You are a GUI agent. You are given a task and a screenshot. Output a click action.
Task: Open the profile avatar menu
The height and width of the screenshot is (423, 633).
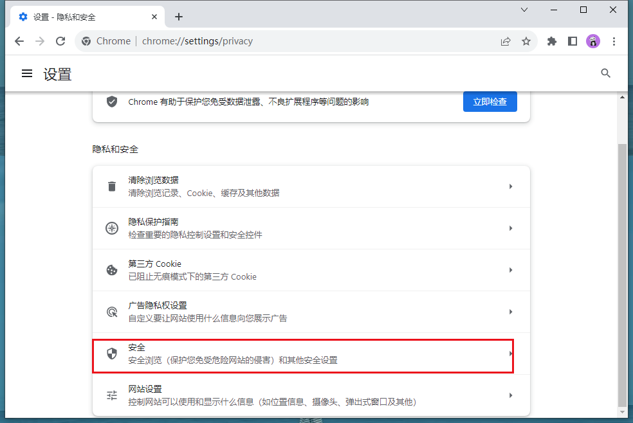[593, 41]
